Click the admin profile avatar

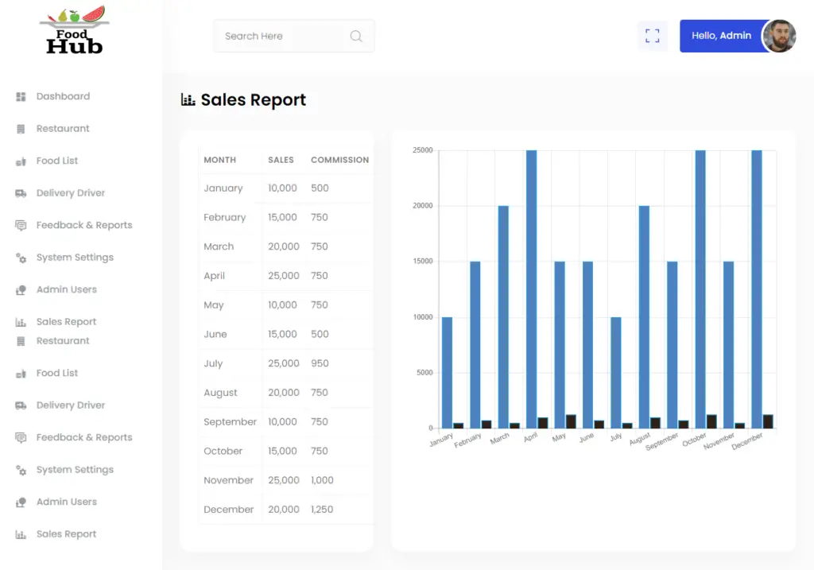(x=780, y=36)
